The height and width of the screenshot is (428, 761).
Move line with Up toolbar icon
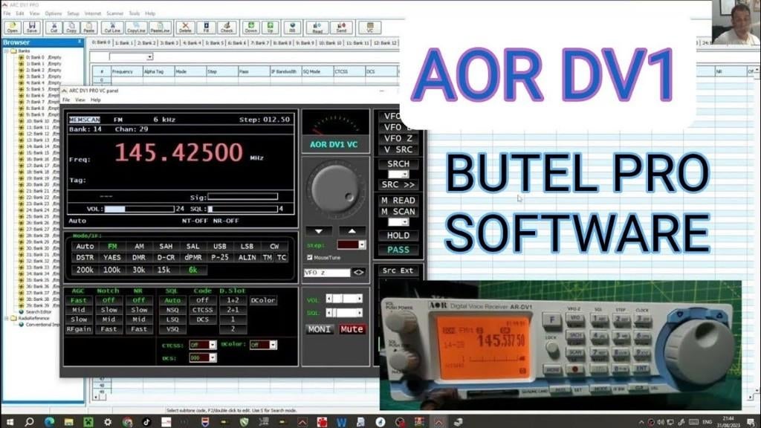tap(271, 27)
